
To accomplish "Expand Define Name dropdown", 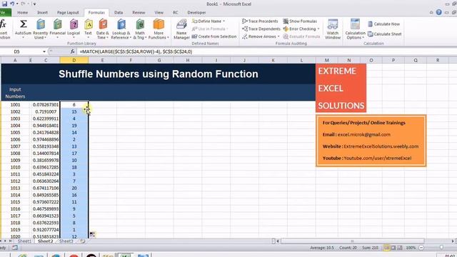I will 224,21.
